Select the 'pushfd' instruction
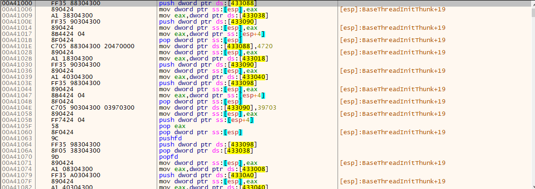Viewport: 535px width, 189px height. click(x=170, y=138)
